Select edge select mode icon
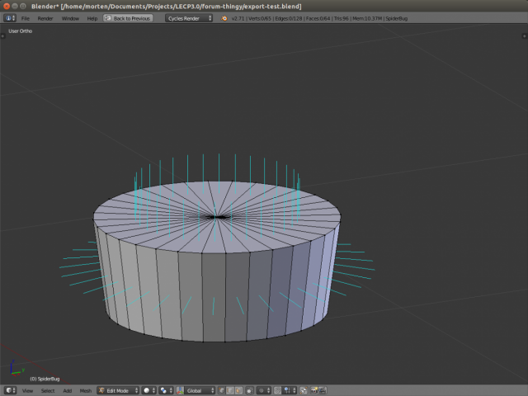The width and height of the screenshot is (528, 396). point(229,390)
